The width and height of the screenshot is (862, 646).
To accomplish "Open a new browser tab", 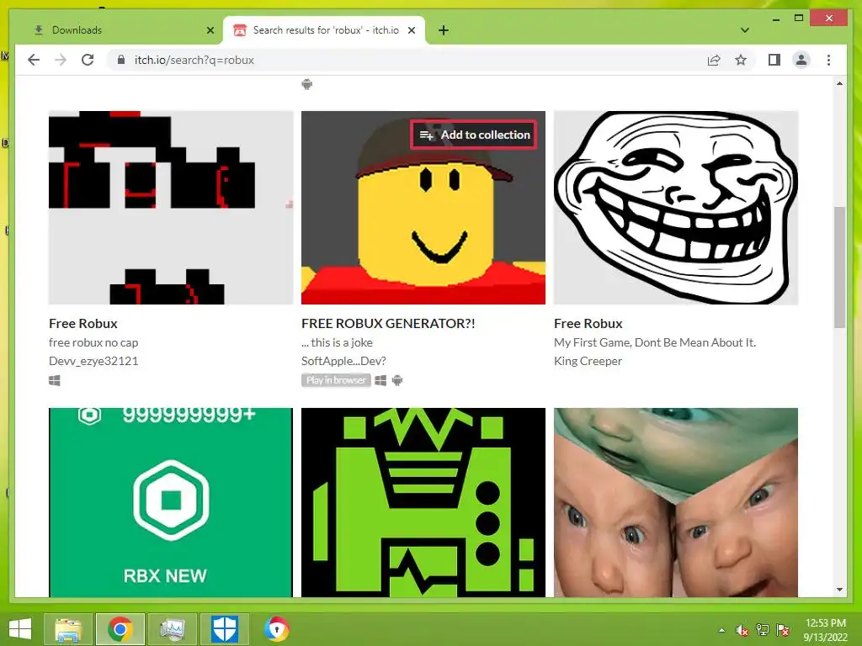I will tap(444, 30).
